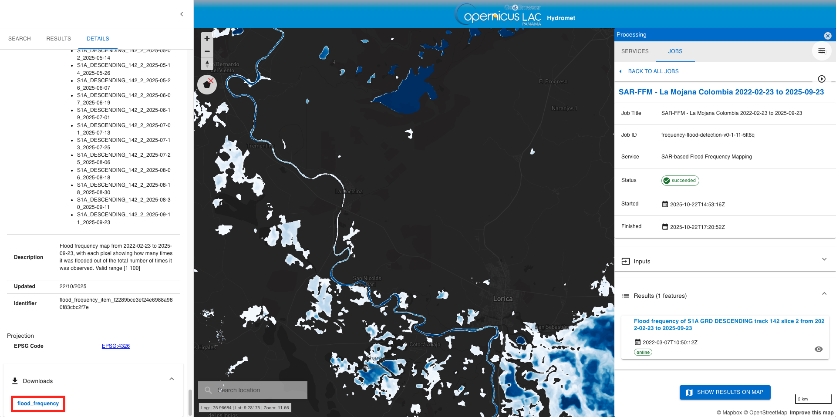Viewport: 836px width, 417px height.
Task: Reset map bearing with compass button
Action: 207,64
